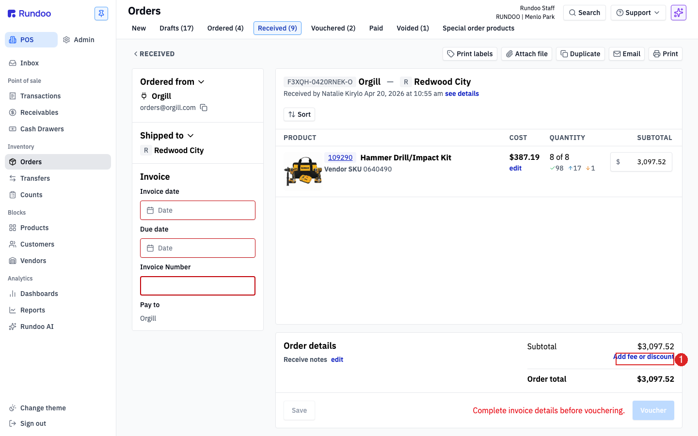
Task: Open Cash Drawers
Action: click(58, 129)
